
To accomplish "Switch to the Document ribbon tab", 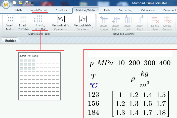I will point(170,10).
